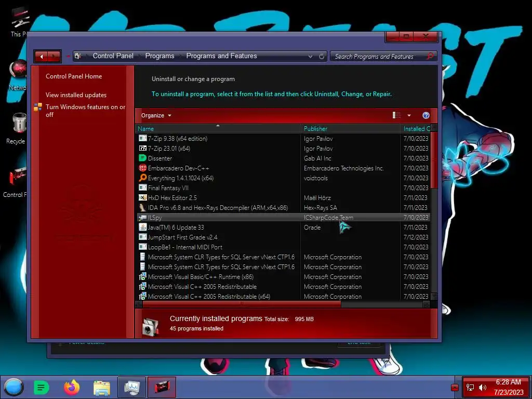The width and height of the screenshot is (532, 399).
Task: Click the vertical scrollbar down arrow
Action: pos(434,296)
